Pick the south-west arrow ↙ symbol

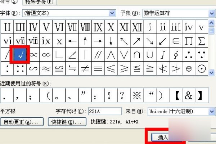click(163, 41)
